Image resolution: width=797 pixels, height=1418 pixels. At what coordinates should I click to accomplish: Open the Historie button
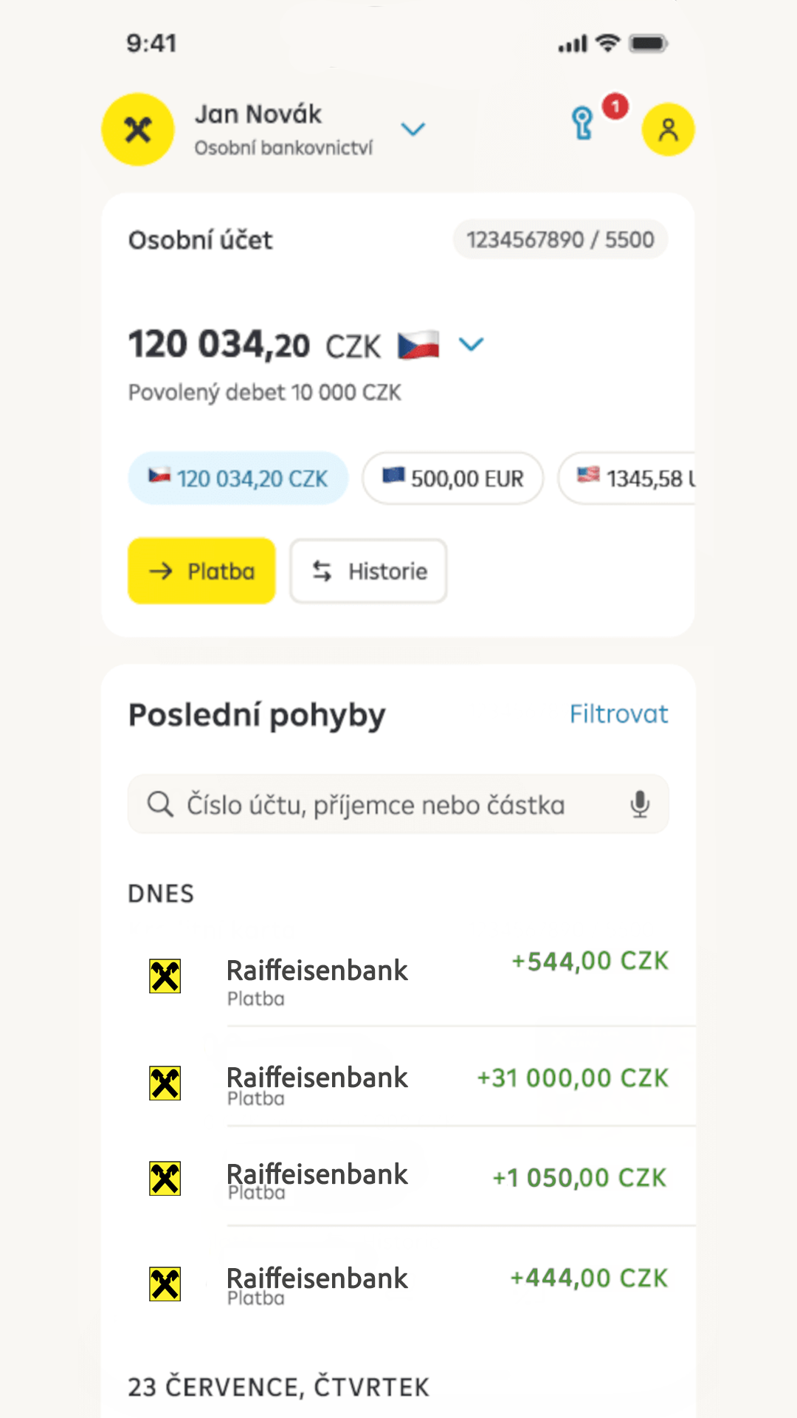[x=368, y=571]
